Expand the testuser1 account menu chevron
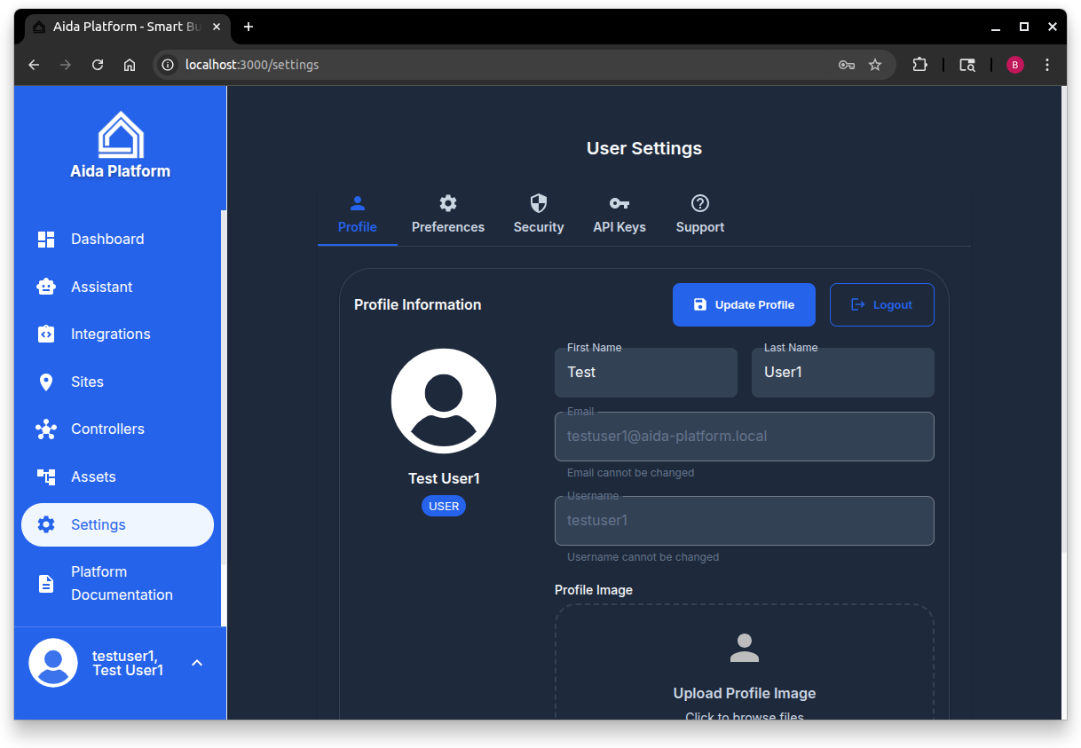Image resolution: width=1081 pixels, height=748 pixels. [x=196, y=662]
